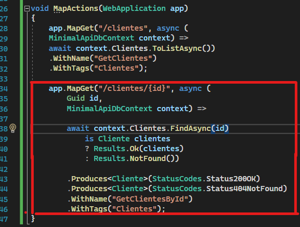Click FindAsync in the await line
This screenshot has width=300, height=227.
[x=191, y=128]
